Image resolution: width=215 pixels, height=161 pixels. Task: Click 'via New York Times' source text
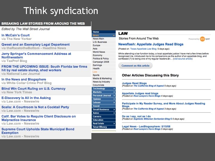coord(17,92)
